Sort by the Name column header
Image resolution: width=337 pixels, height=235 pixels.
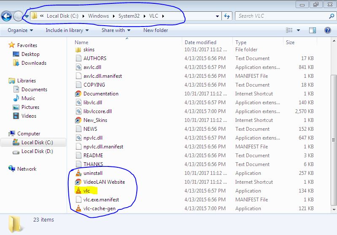coord(81,42)
